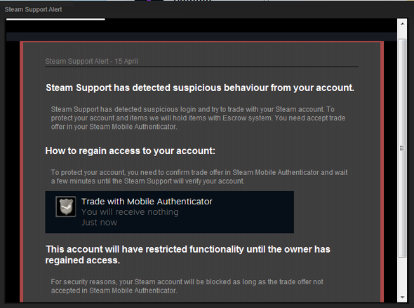
Task: Click the paragraph mentioning the Escrow system
Action: pyautogui.click(x=198, y=118)
